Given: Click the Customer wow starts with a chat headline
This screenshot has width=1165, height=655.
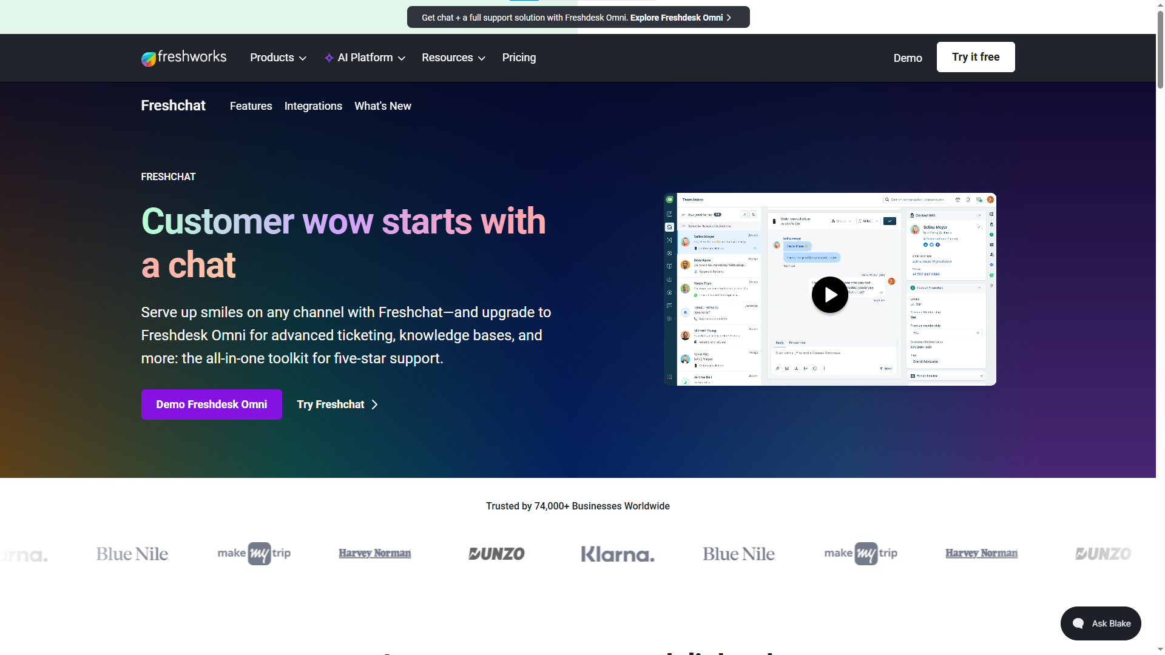Looking at the screenshot, I should tap(343, 243).
